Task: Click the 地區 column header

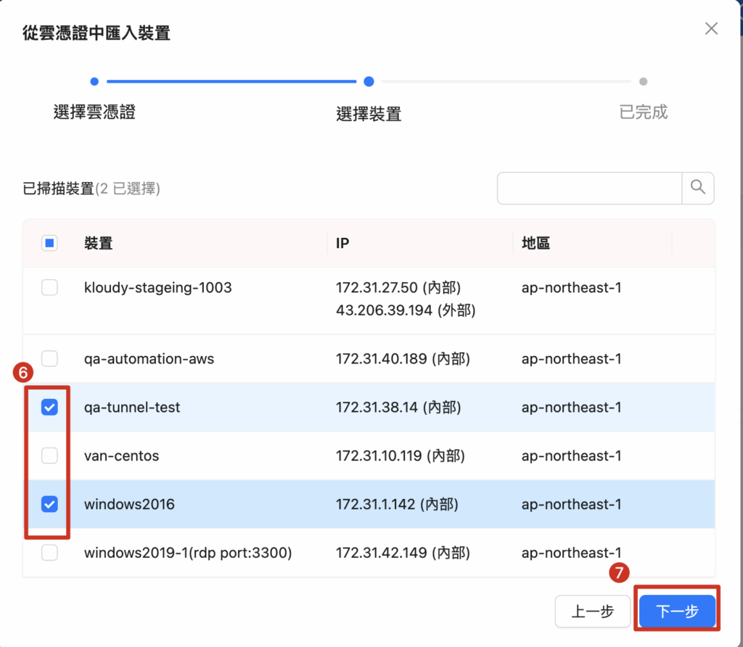Action: (535, 244)
